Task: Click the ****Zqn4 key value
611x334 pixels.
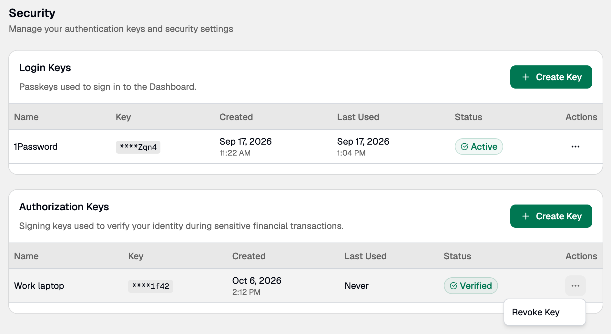Action: 138,147
